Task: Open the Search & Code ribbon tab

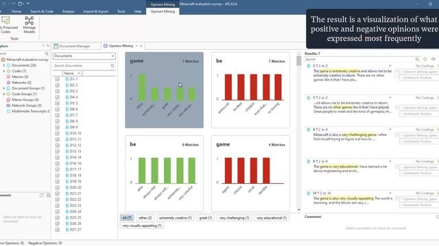Action: 42,12
